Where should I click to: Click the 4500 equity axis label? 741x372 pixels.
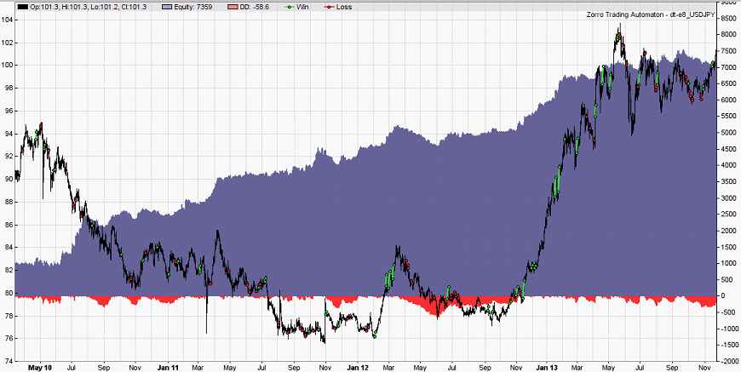pyautogui.click(x=728, y=149)
